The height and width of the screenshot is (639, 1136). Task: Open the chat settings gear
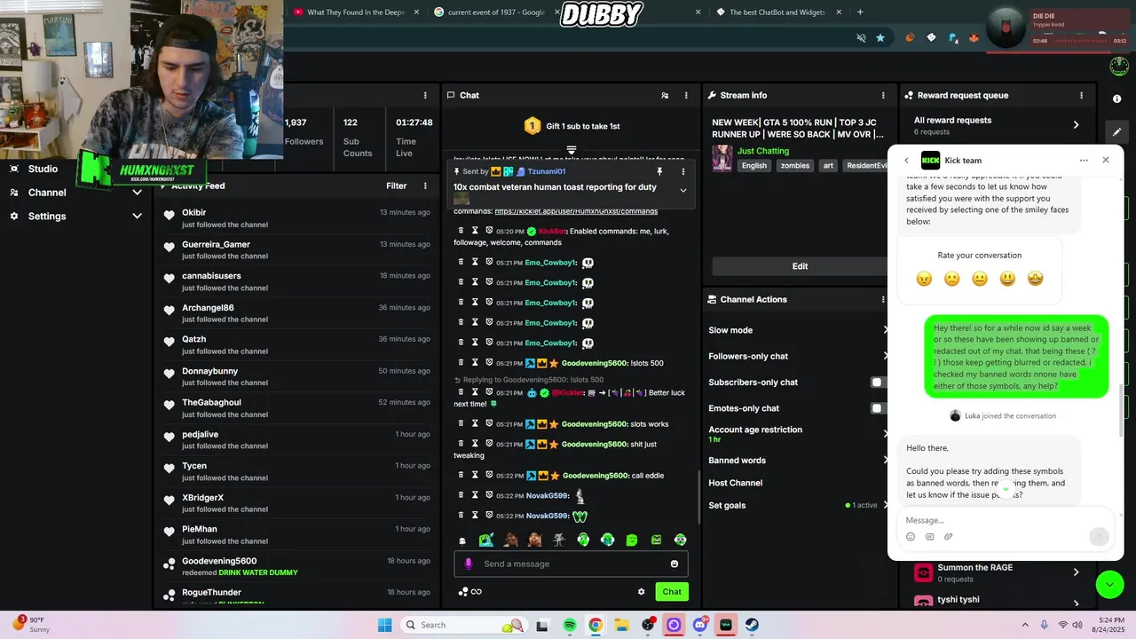[x=641, y=592]
